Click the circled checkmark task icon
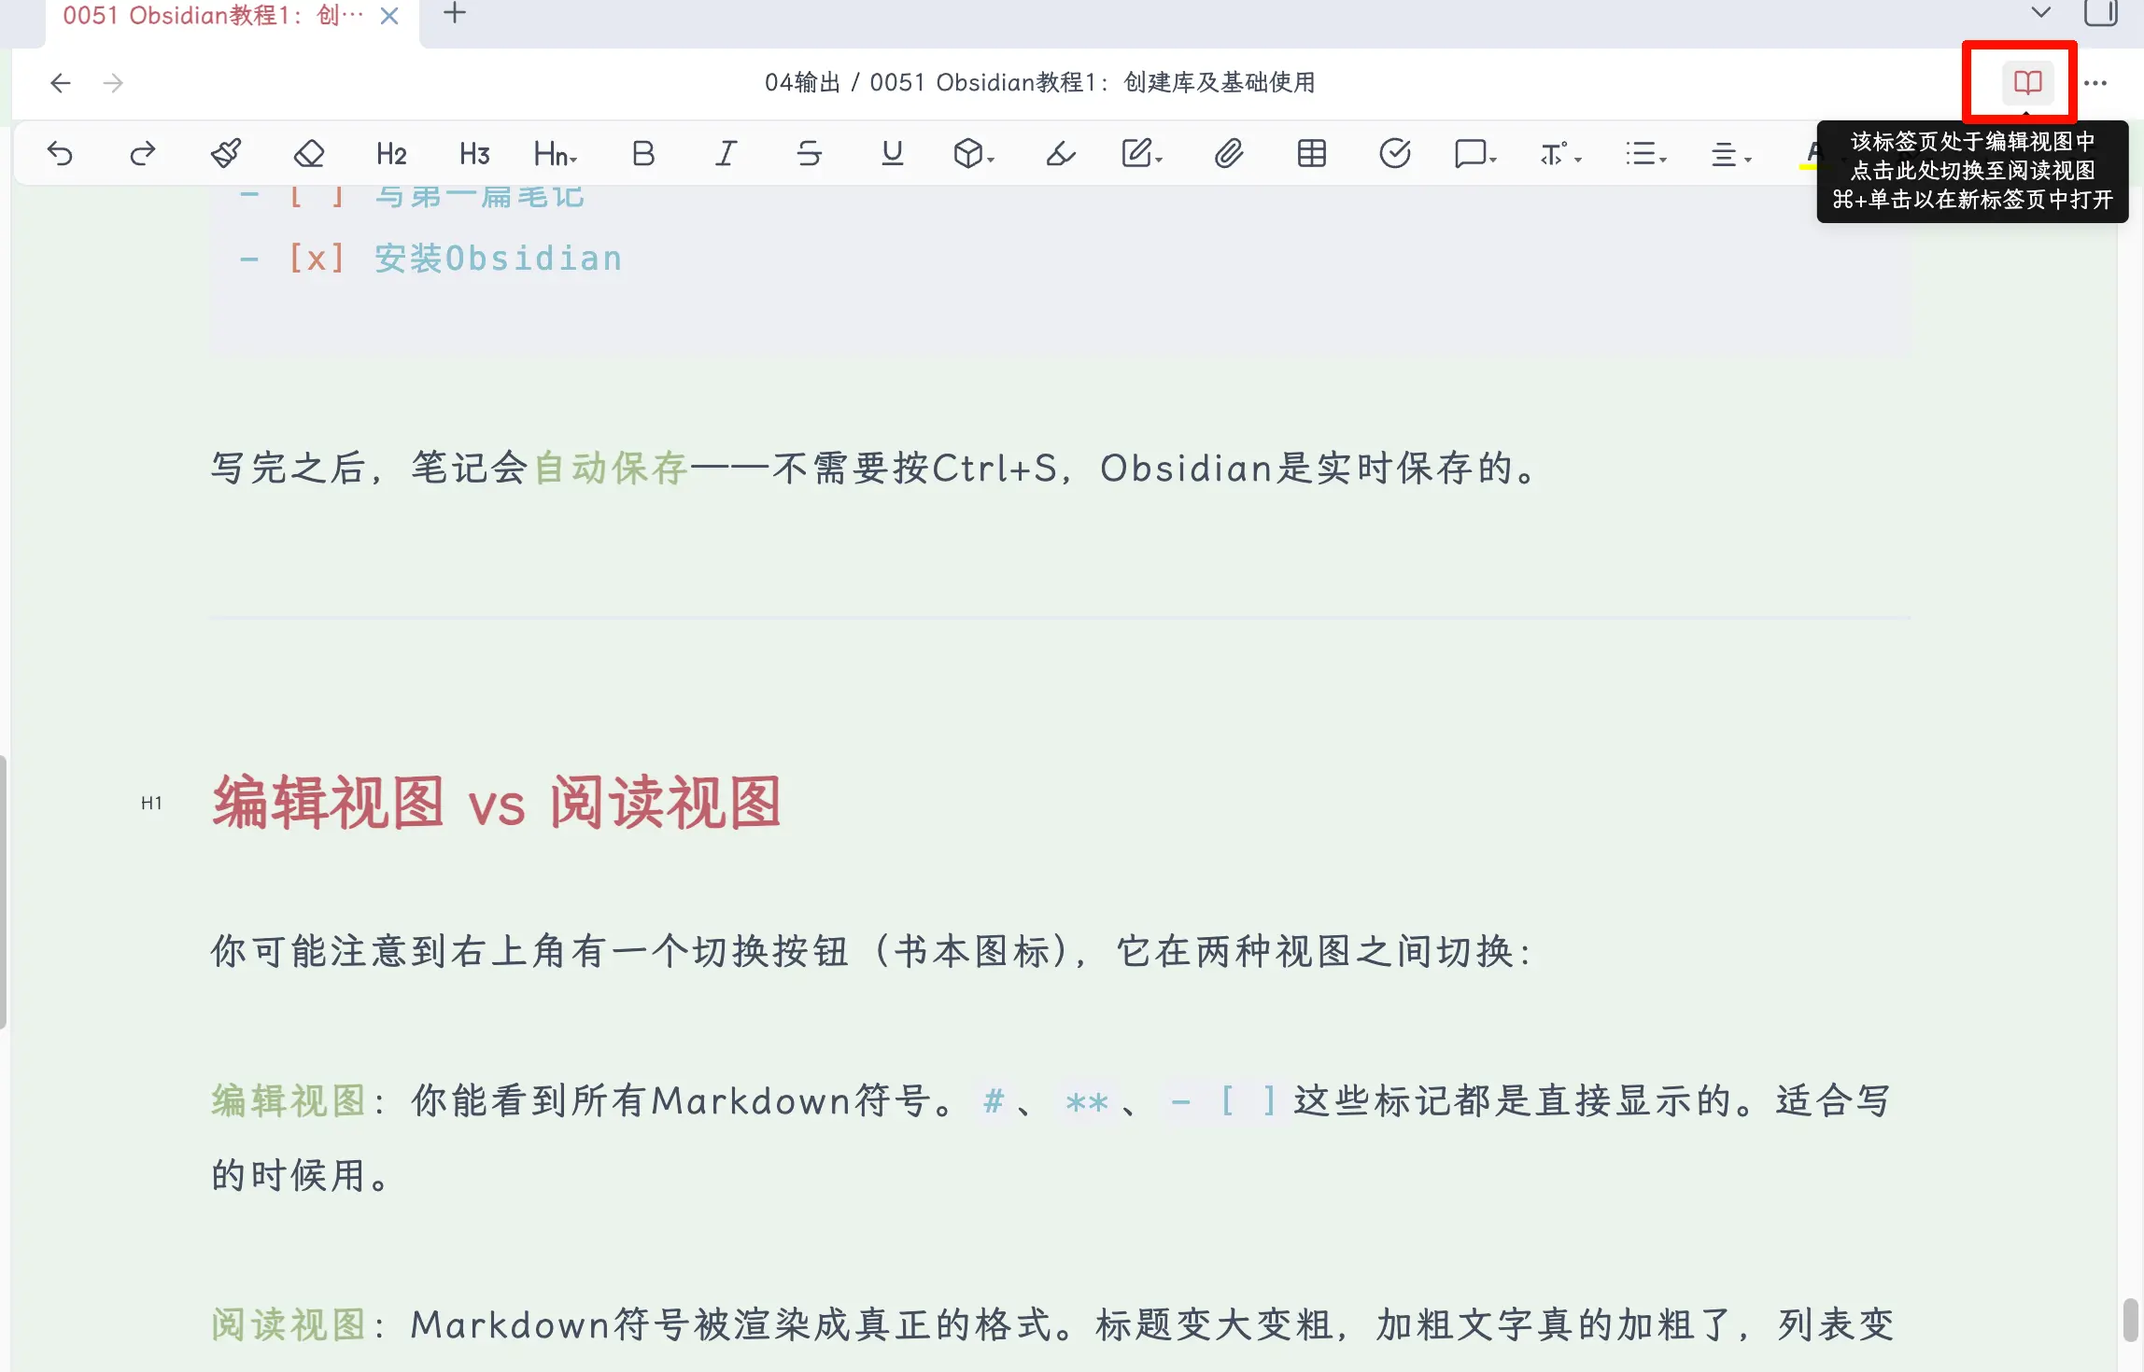 [1394, 153]
